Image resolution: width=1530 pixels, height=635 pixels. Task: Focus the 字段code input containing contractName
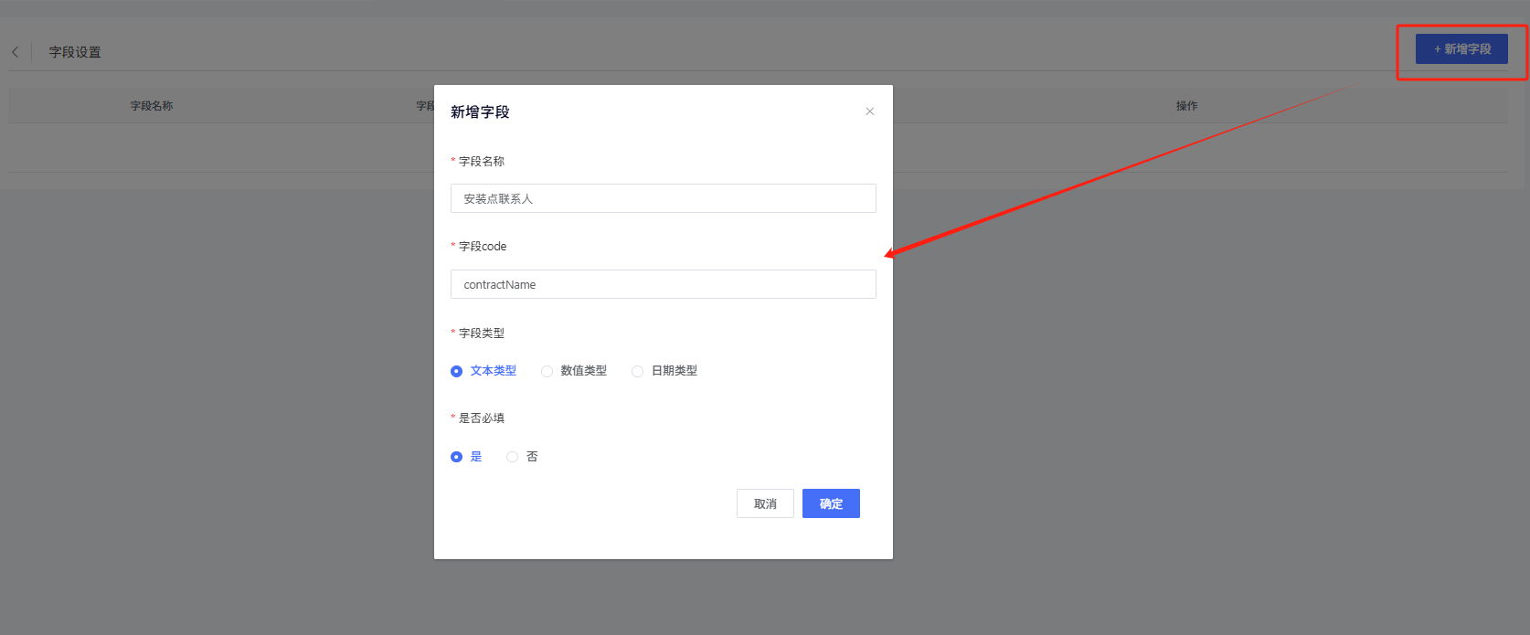663,284
